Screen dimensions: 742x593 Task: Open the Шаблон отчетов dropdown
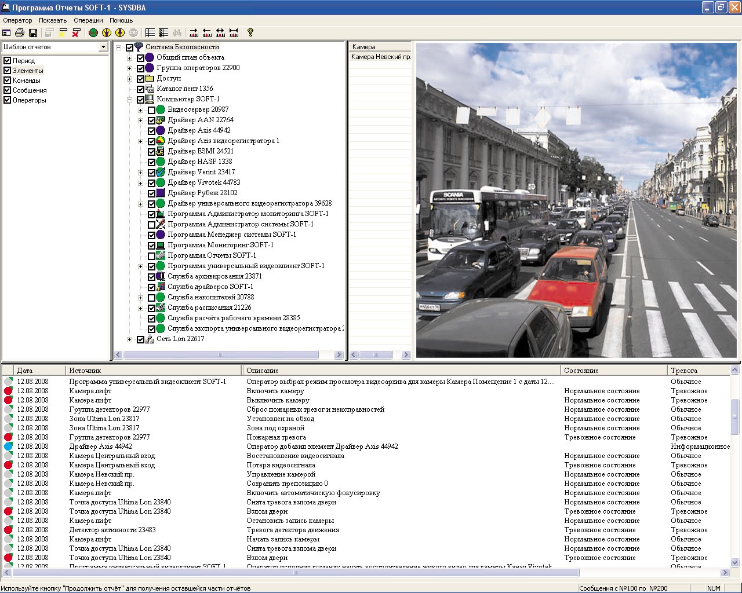click(103, 47)
